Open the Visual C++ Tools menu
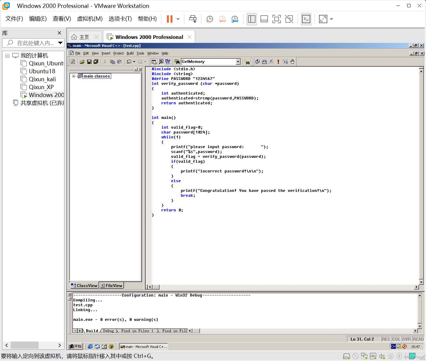426x361 pixels. click(140, 53)
